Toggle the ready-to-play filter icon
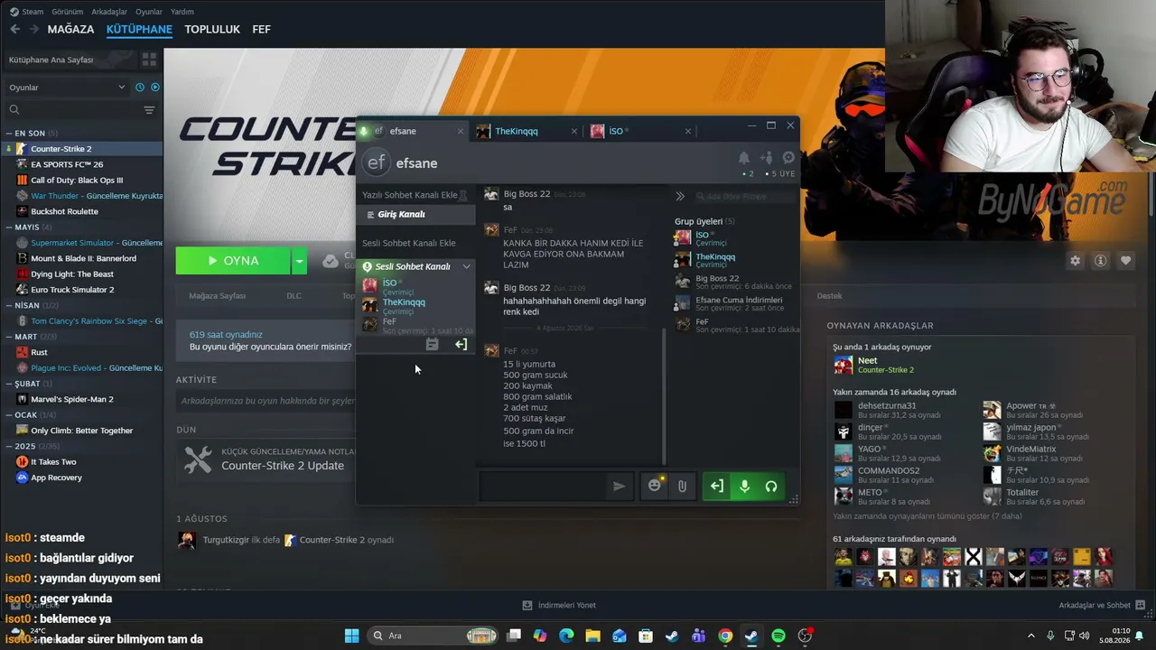The width and height of the screenshot is (1156, 650). click(155, 88)
